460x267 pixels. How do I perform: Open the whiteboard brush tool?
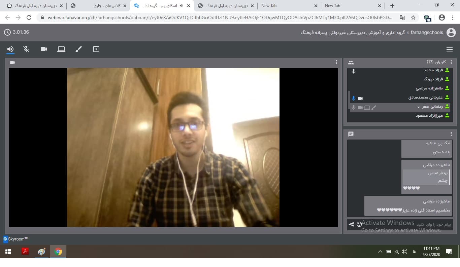tap(78, 49)
